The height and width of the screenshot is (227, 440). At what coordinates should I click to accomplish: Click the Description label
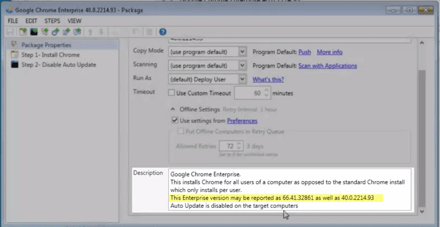coord(148,173)
